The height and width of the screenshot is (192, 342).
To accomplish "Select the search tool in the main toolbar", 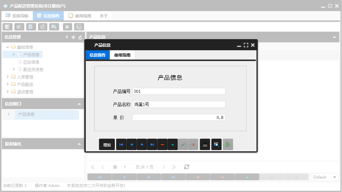I will tap(7, 27).
